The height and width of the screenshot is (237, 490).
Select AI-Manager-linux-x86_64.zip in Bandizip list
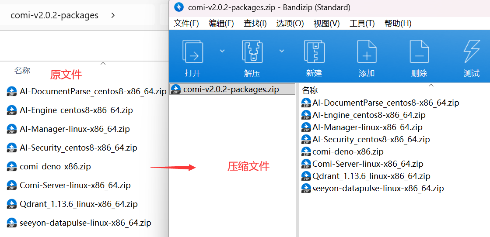coord(367,127)
